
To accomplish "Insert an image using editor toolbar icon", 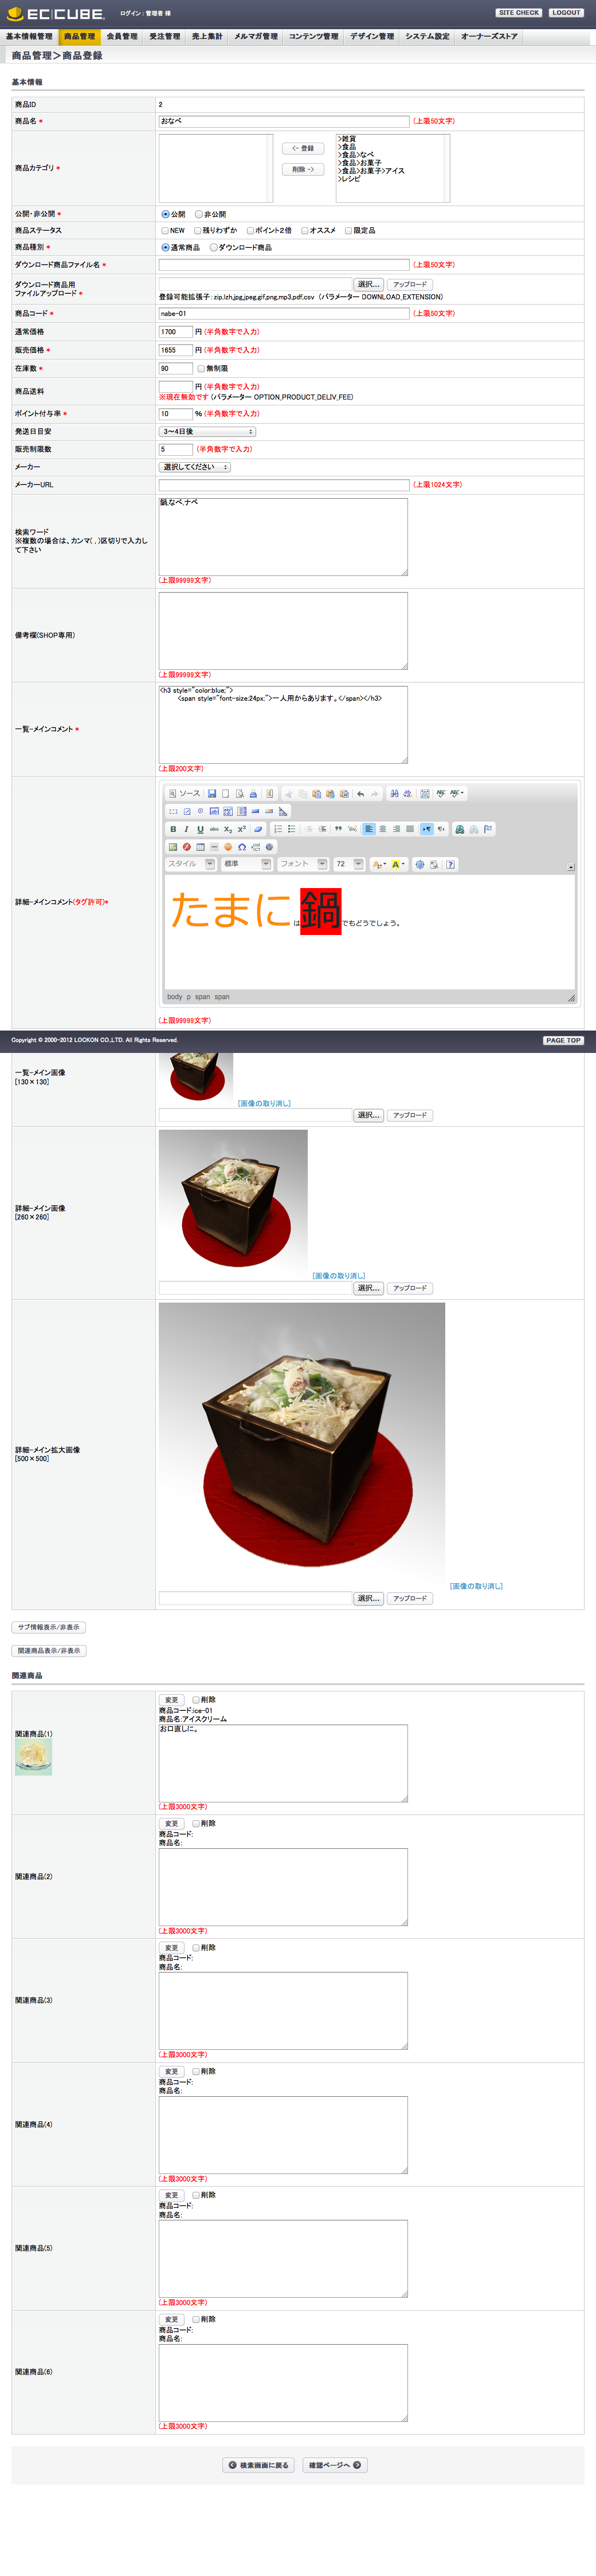I will coord(173,847).
